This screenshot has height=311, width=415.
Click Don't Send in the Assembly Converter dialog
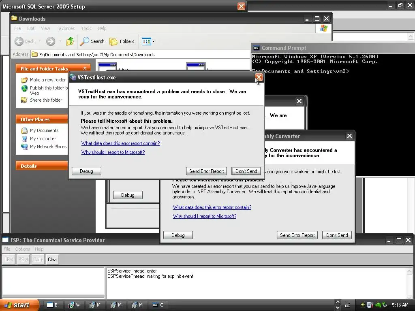[x=337, y=235]
